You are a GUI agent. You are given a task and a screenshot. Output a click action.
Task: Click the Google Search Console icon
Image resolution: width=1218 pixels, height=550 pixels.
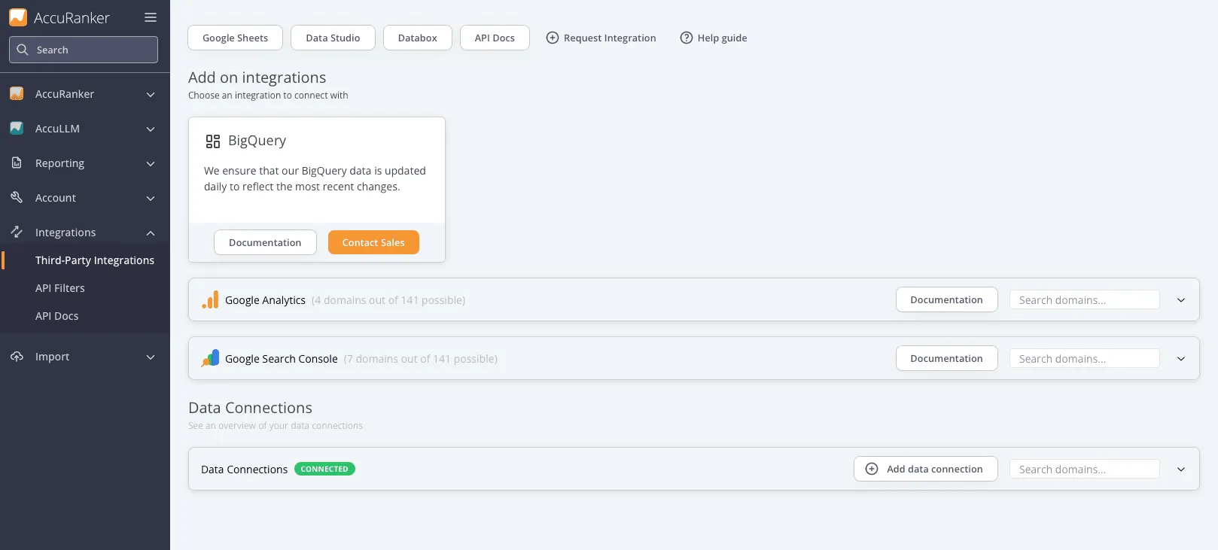pos(209,358)
